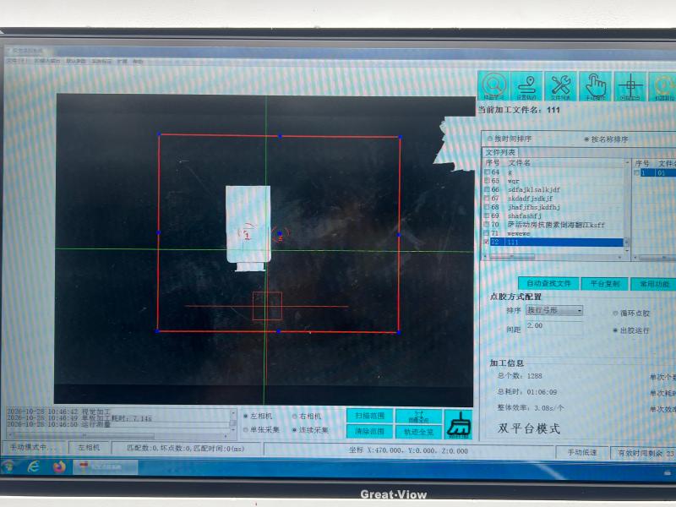Select file name skdadfjsdkjf in row 67
The width and height of the screenshot is (676, 507).
point(530,199)
